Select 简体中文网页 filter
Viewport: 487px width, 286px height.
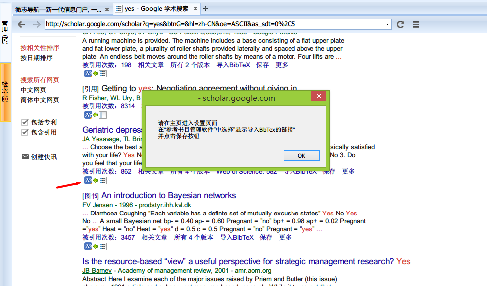coord(40,100)
